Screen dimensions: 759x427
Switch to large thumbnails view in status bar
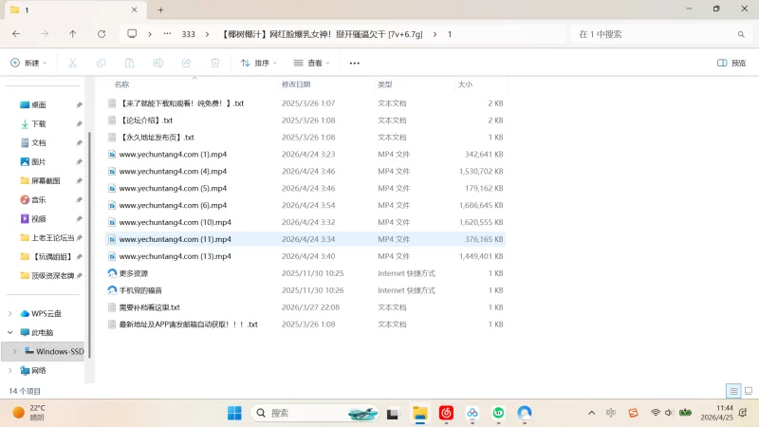(749, 391)
